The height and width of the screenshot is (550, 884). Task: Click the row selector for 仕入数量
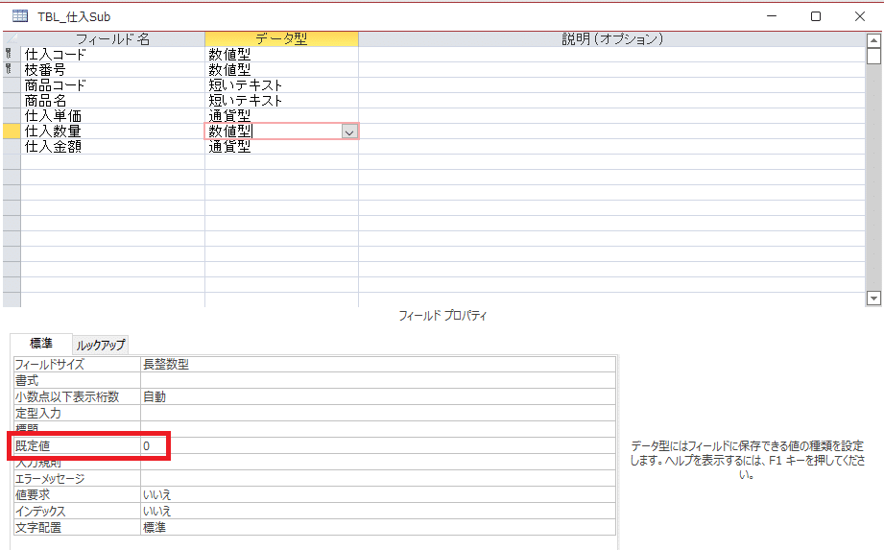pyautogui.click(x=12, y=131)
